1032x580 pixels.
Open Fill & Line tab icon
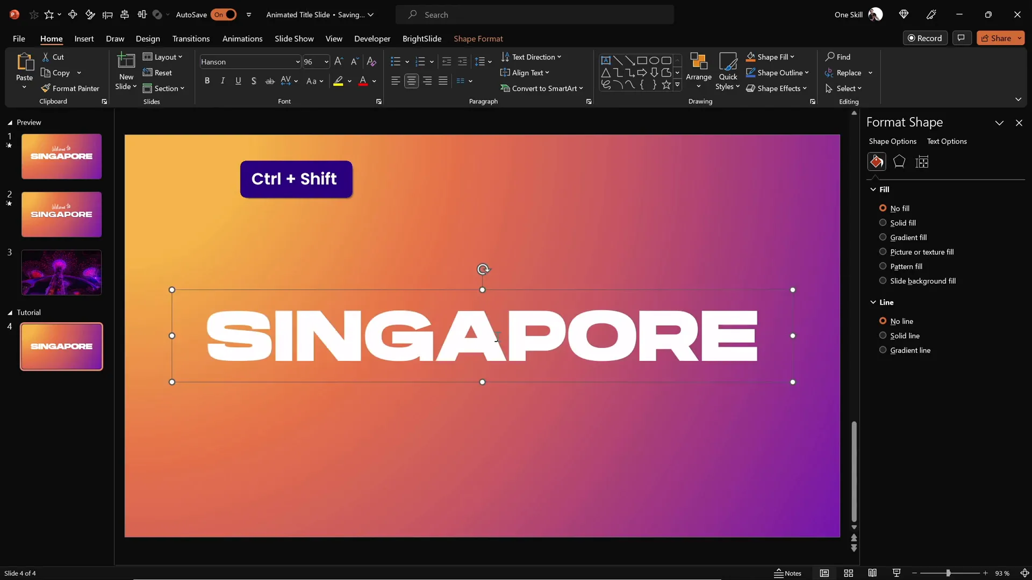[877, 162]
